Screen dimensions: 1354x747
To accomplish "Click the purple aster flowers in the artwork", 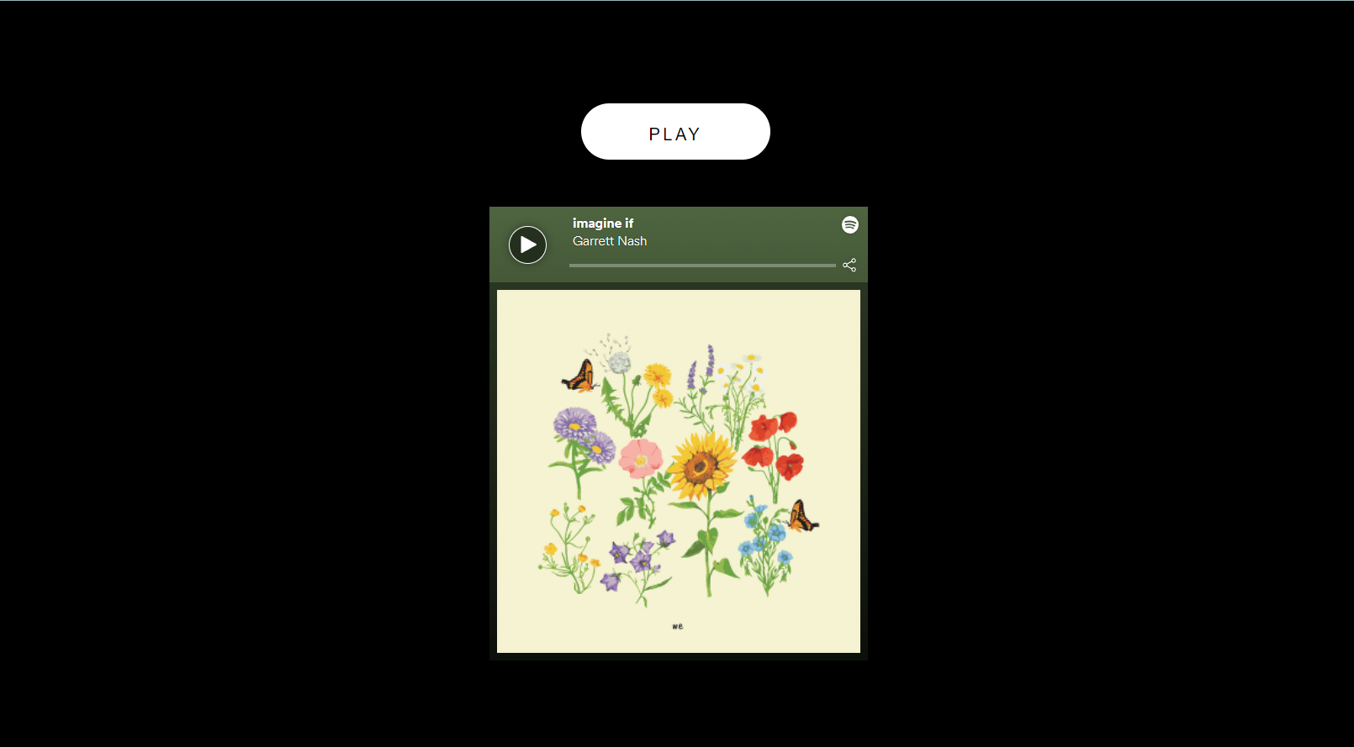I will pos(584,434).
